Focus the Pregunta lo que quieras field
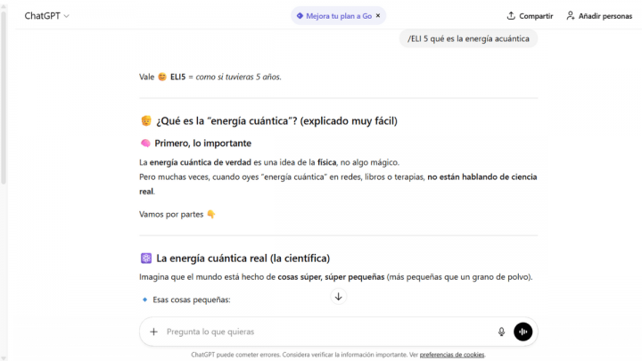 coord(327,332)
